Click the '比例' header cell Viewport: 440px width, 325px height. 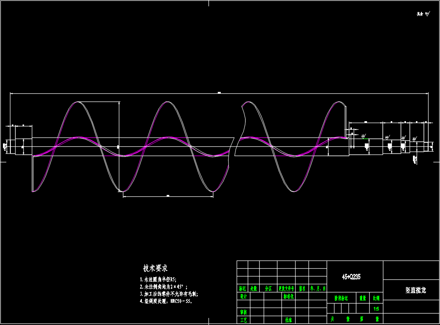click(x=376, y=298)
